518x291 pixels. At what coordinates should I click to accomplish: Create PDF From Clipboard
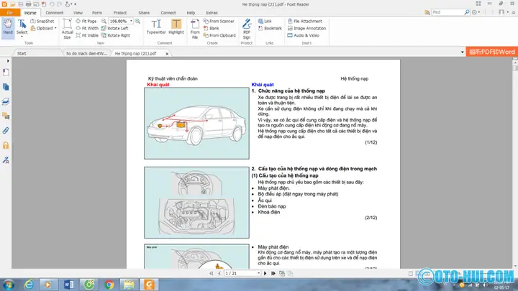point(219,35)
